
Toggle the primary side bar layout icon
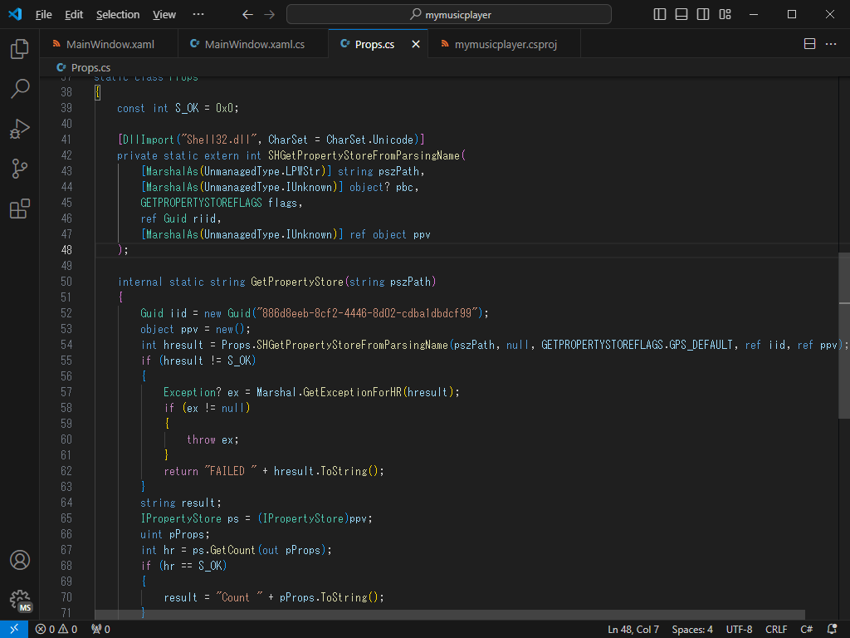click(x=660, y=15)
